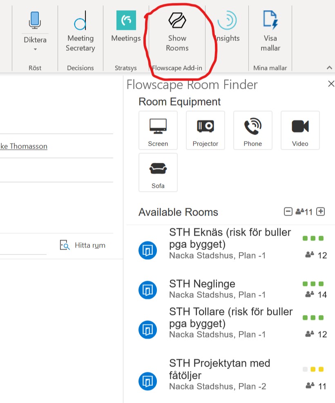Toggle the Phone equipment filter
Viewport: 335px width, 403px height.
[x=252, y=130]
